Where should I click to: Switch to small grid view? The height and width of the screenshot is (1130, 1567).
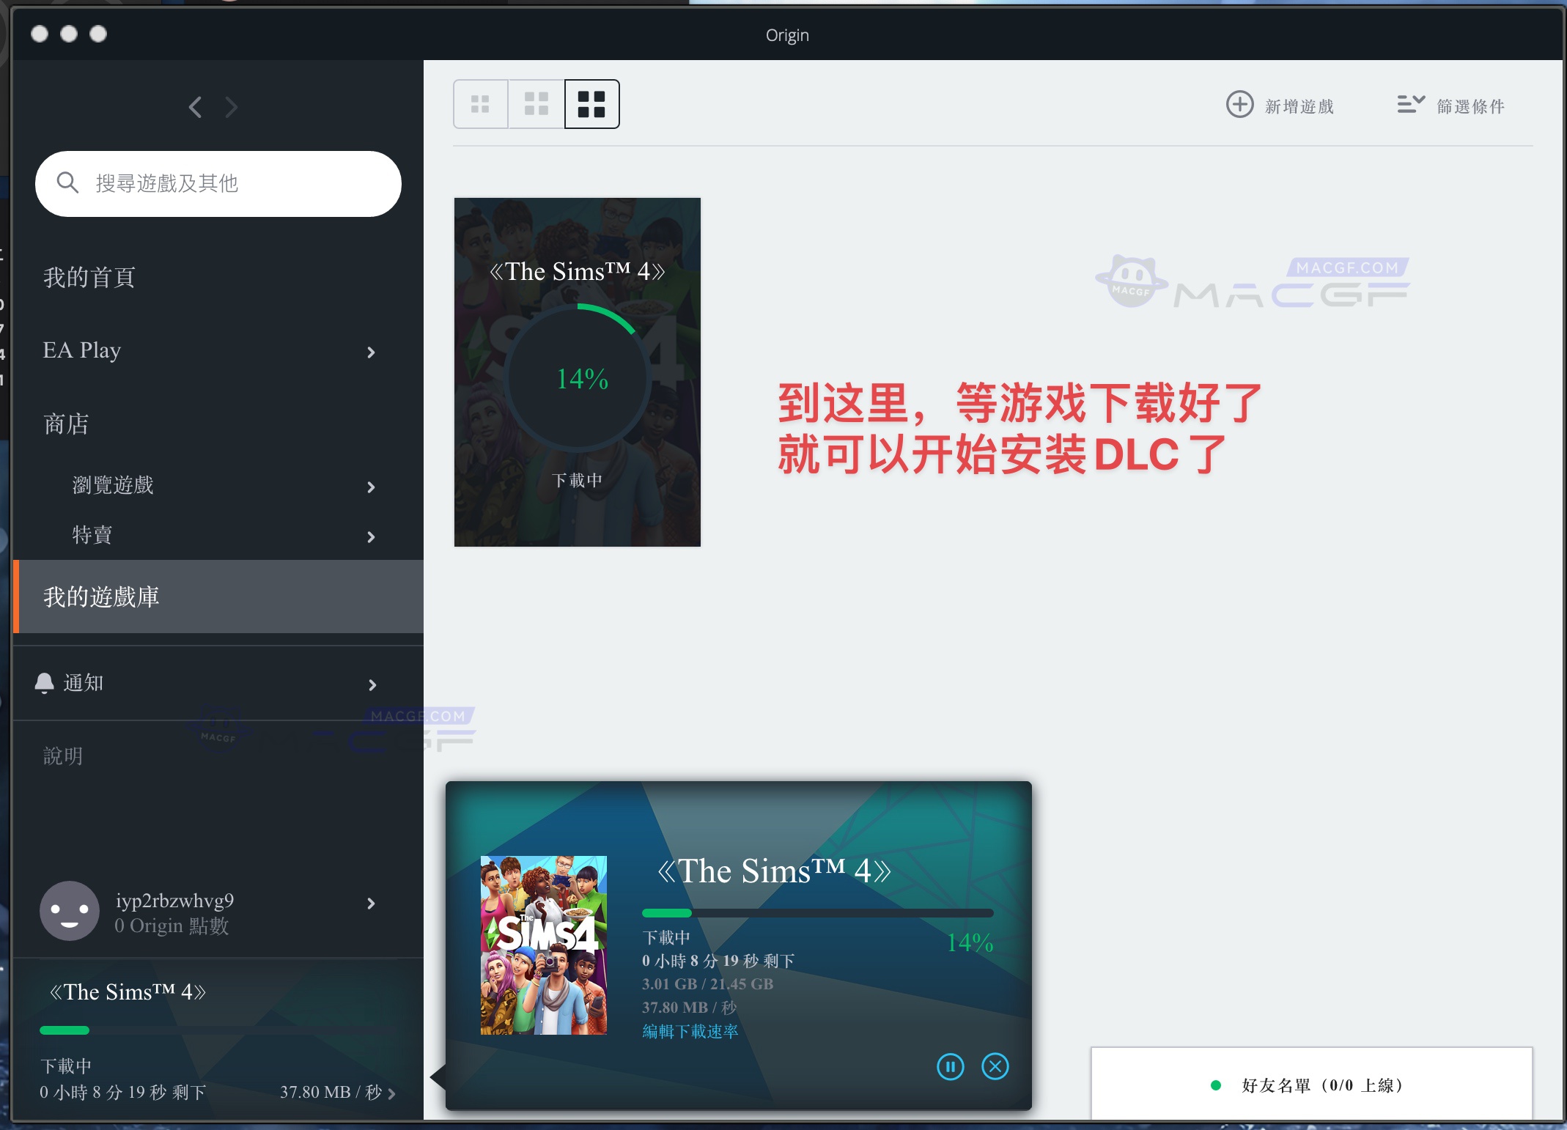[480, 104]
